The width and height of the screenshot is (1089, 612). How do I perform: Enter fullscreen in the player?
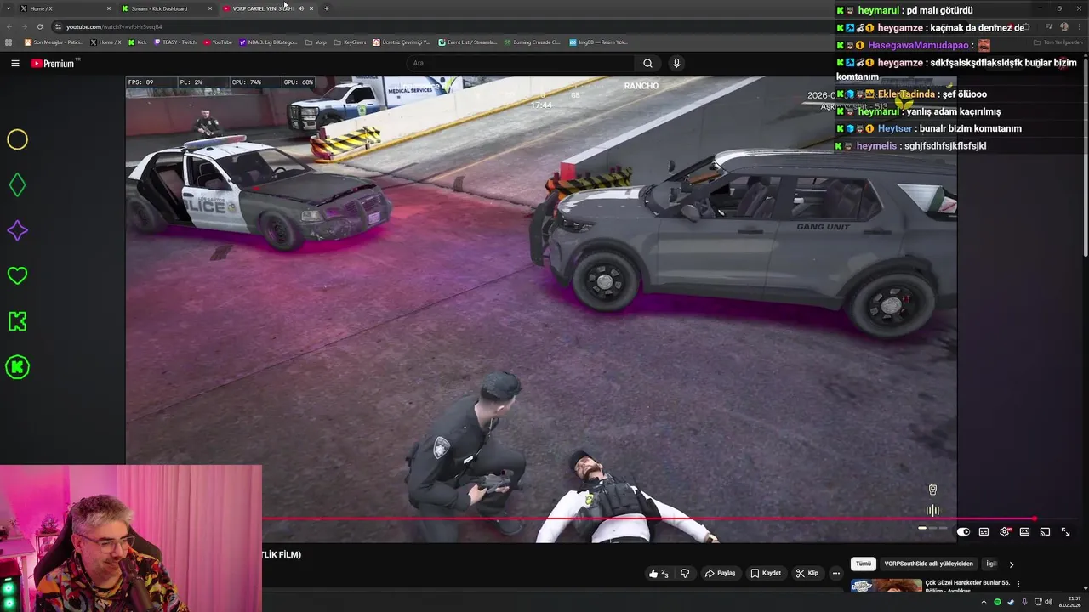coord(1065,532)
